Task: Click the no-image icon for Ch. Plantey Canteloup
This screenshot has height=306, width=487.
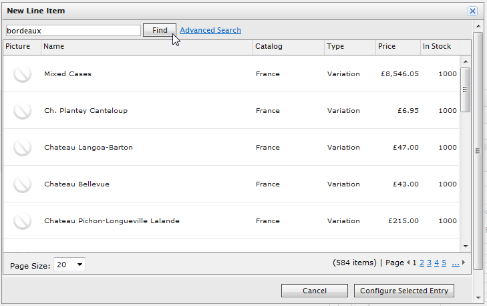Action: pyautogui.click(x=22, y=111)
